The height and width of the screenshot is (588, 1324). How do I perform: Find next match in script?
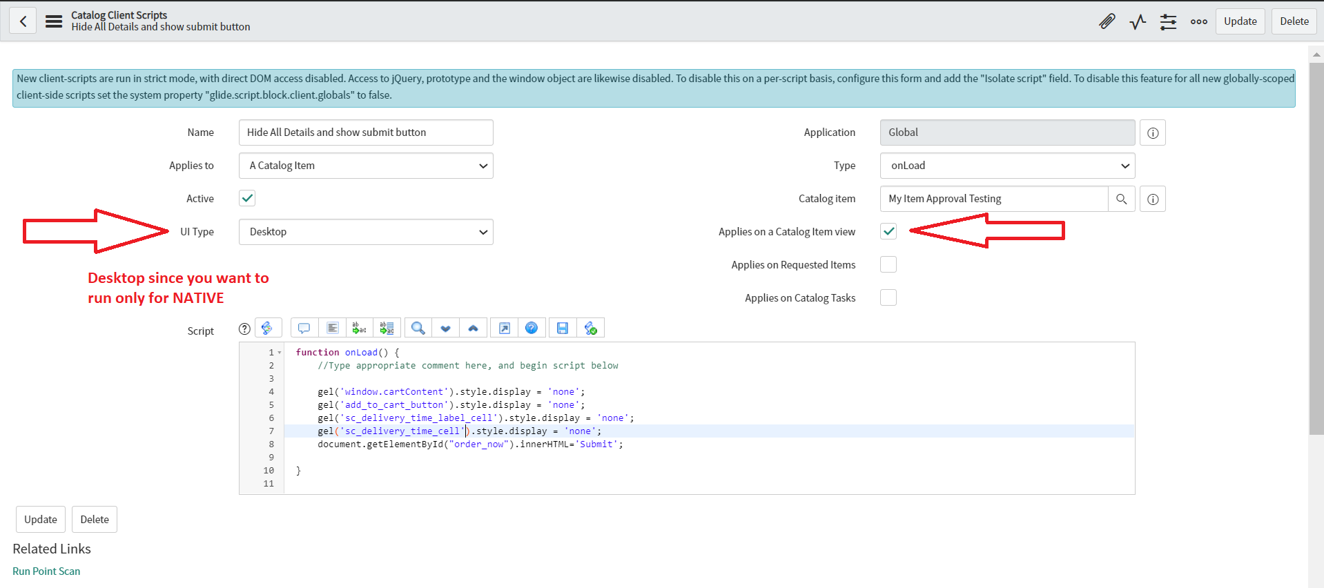[446, 328]
